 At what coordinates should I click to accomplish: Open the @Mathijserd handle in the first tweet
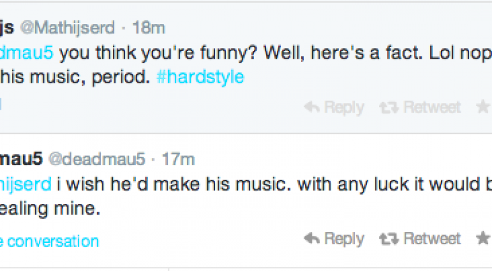66,28
